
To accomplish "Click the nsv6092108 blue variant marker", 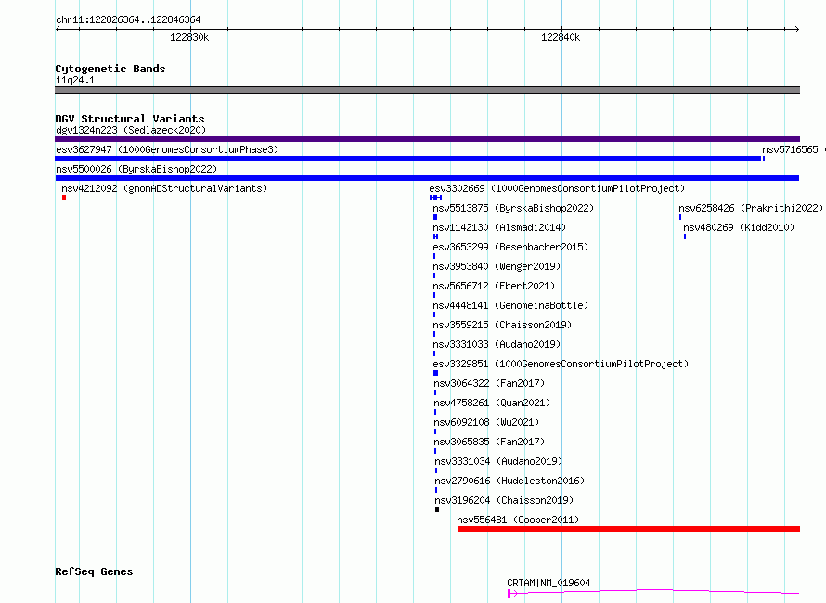I will [435, 431].
